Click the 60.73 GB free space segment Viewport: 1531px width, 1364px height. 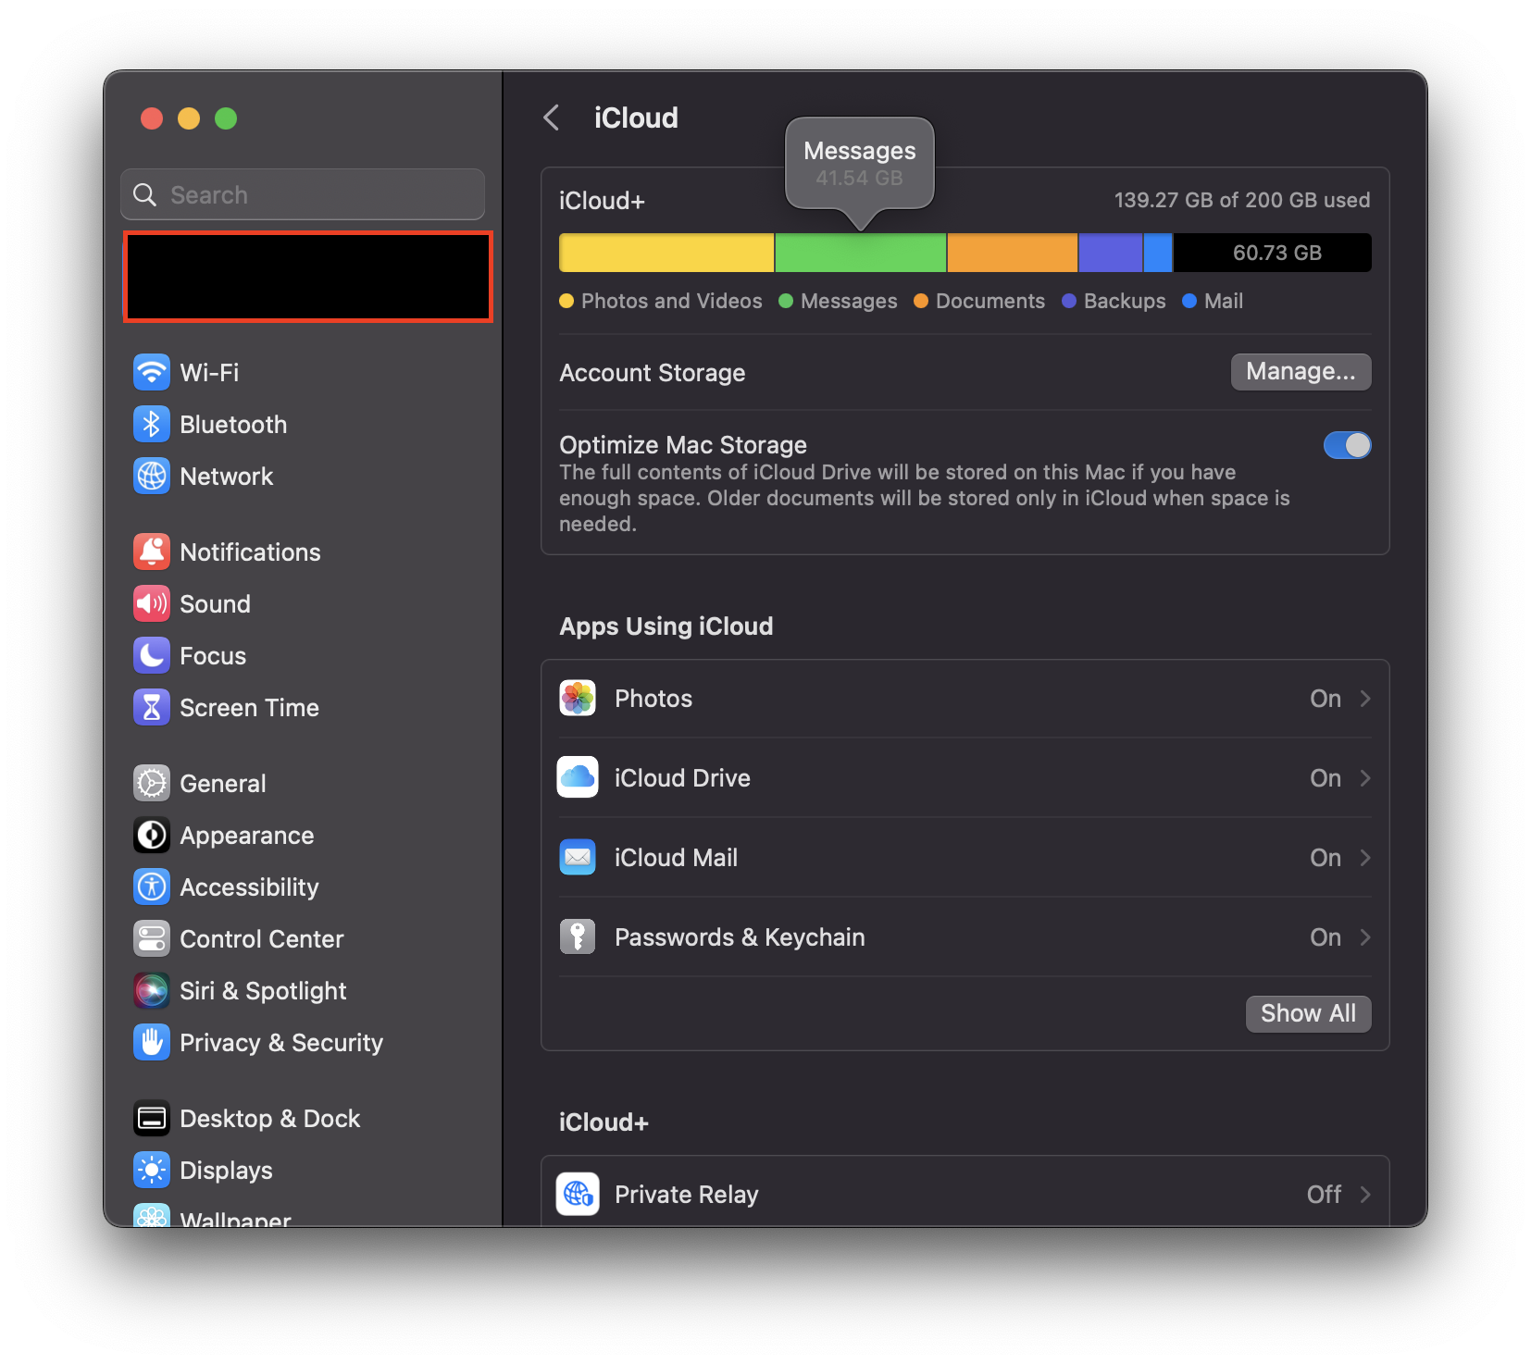pos(1273,253)
